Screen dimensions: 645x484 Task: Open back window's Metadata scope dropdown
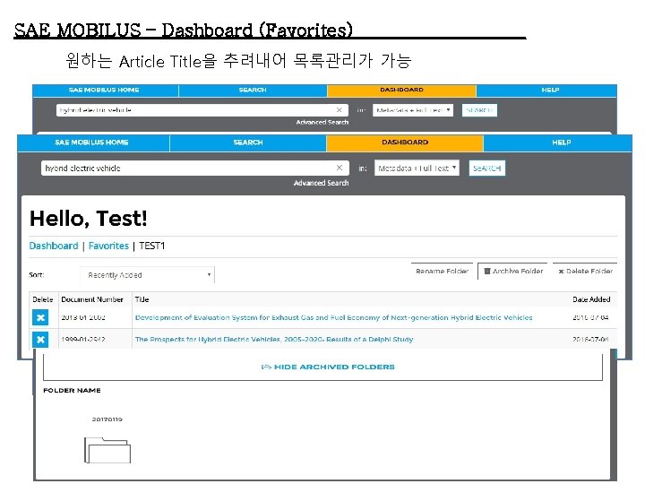(413, 110)
